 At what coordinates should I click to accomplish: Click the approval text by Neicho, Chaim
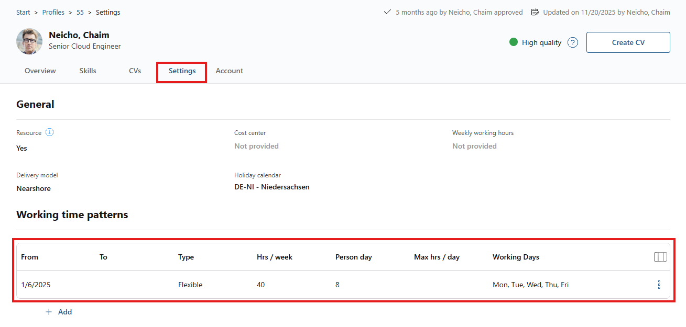pos(459,12)
